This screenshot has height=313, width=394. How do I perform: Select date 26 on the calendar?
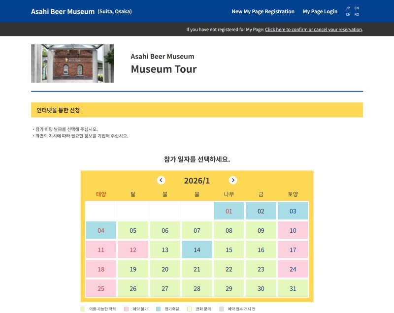133,288
